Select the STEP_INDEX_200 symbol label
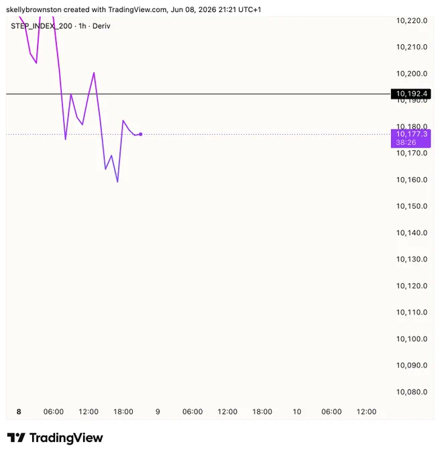 [42, 26]
